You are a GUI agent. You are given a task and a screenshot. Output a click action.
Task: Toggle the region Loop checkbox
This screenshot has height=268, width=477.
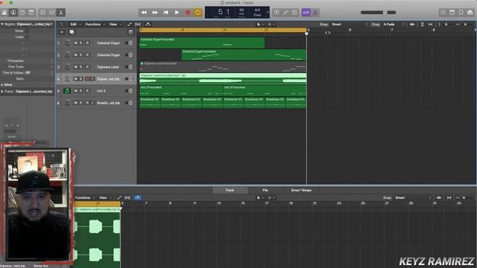pyautogui.click(x=27, y=36)
